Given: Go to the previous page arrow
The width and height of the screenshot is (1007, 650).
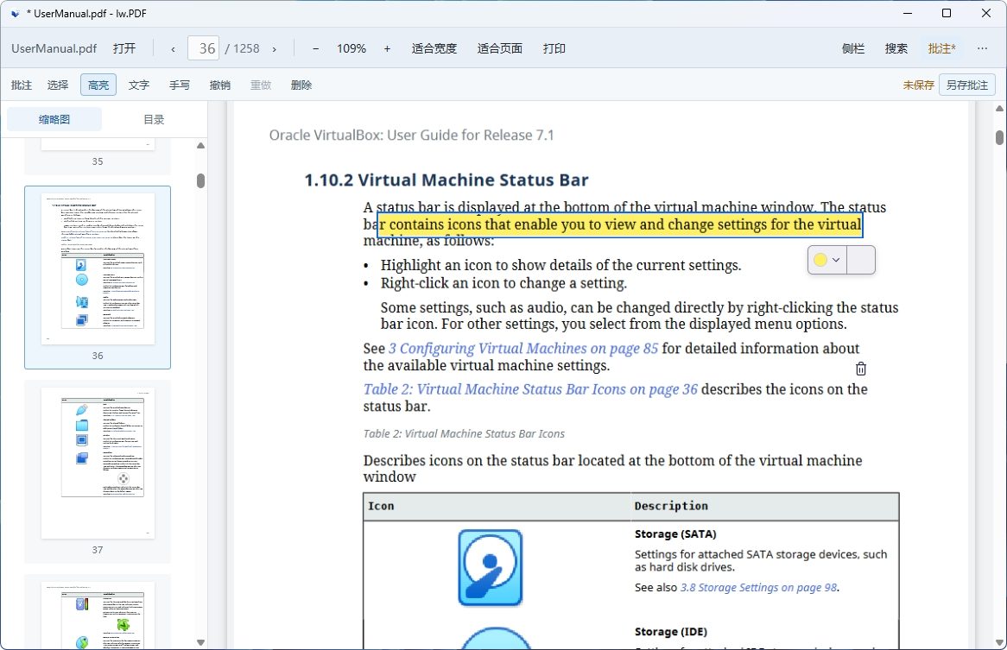Looking at the screenshot, I should [173, 48].
